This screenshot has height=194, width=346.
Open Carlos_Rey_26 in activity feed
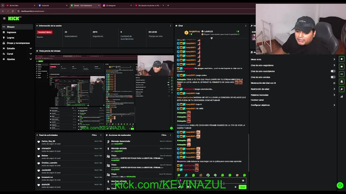pyautogui.click(x=48, y=141)
